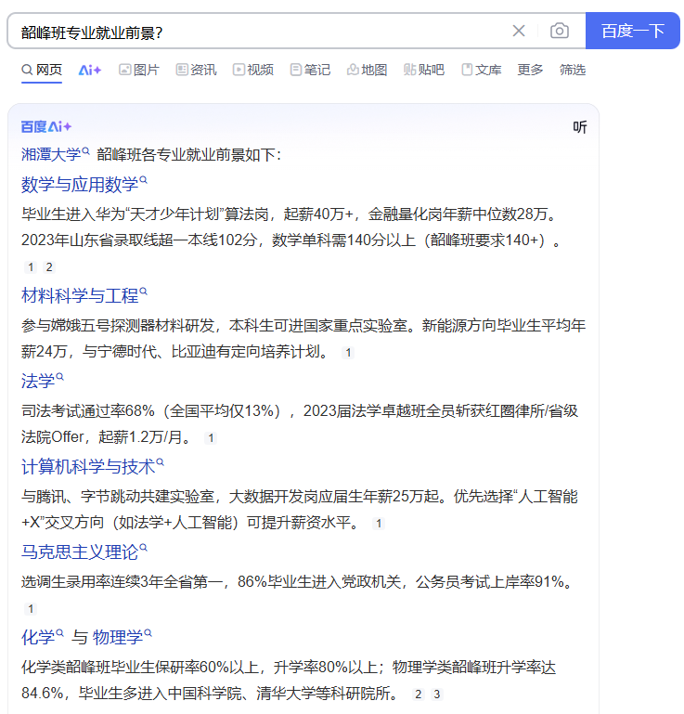Click citation 2 under 数学与应用数学 paragraph
The height and width of the screenshot is (714, 684).
click(49, 266)
